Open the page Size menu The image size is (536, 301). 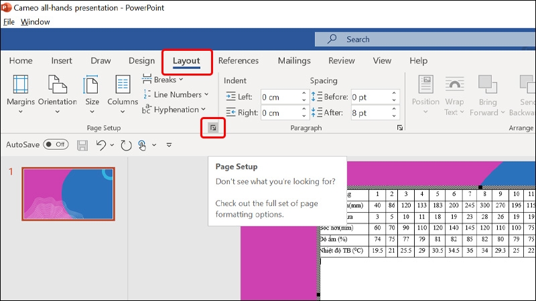click(x=92, y=94)
